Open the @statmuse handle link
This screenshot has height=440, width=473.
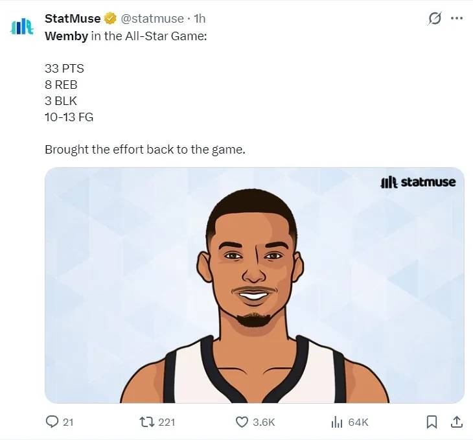(x=154, y=19)
